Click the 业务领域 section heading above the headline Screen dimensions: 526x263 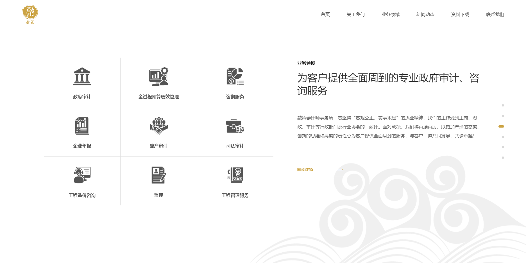306,63
